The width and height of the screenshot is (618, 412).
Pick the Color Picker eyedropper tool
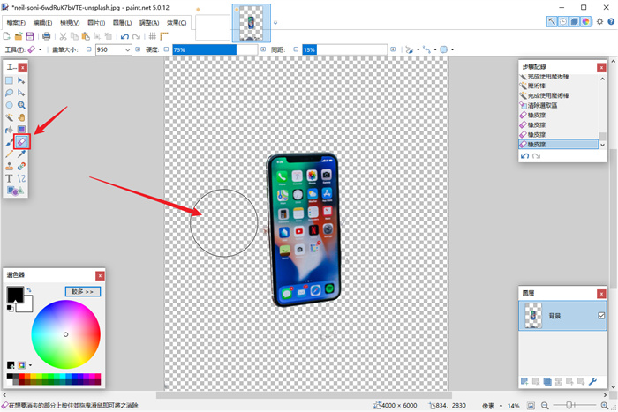pyautogui.click(x=21, y=154)
